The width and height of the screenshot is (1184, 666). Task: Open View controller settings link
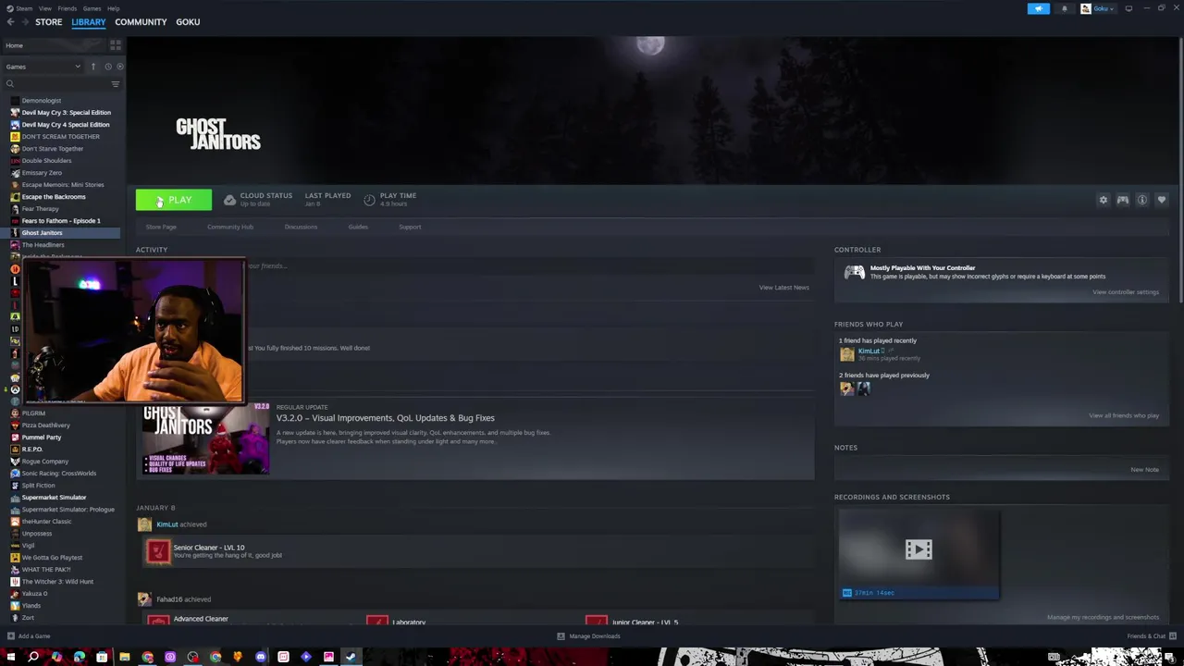point(1125,292)
